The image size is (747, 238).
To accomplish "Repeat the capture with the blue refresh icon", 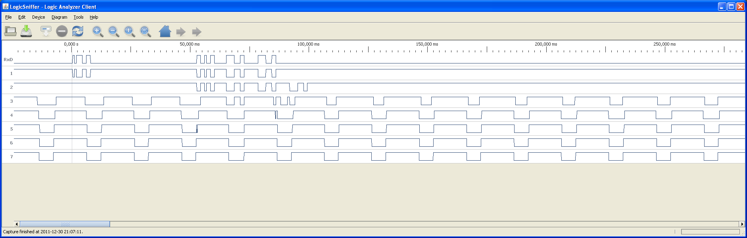I will (x=78, y=31).
